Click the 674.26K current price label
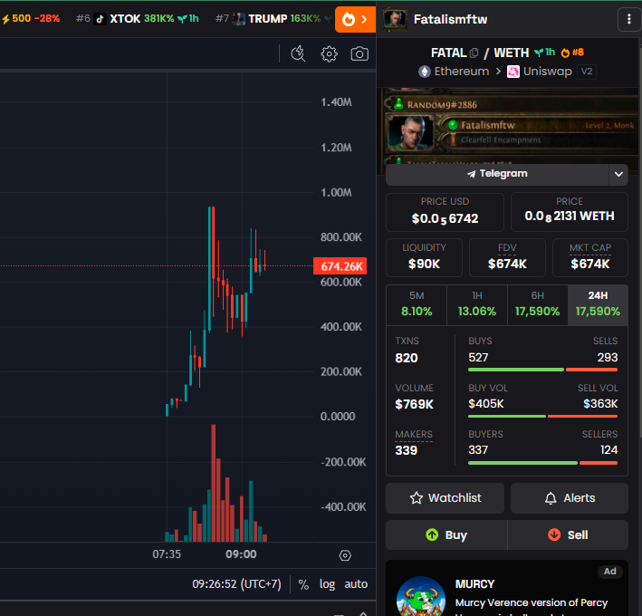Viewport: 642px width, 616px height. tap(340, 266)
